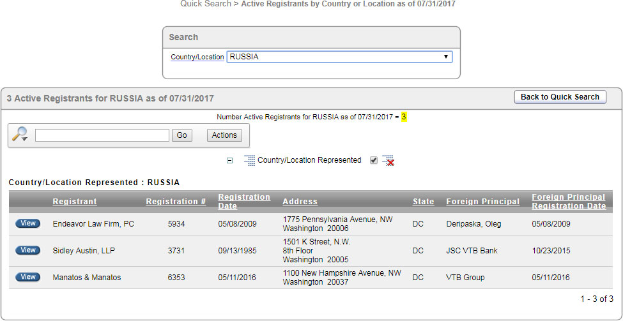Sort by the Registrant column header
This screenshot has height=321, width=623.
pyautogui.click(x=75, y=202)
